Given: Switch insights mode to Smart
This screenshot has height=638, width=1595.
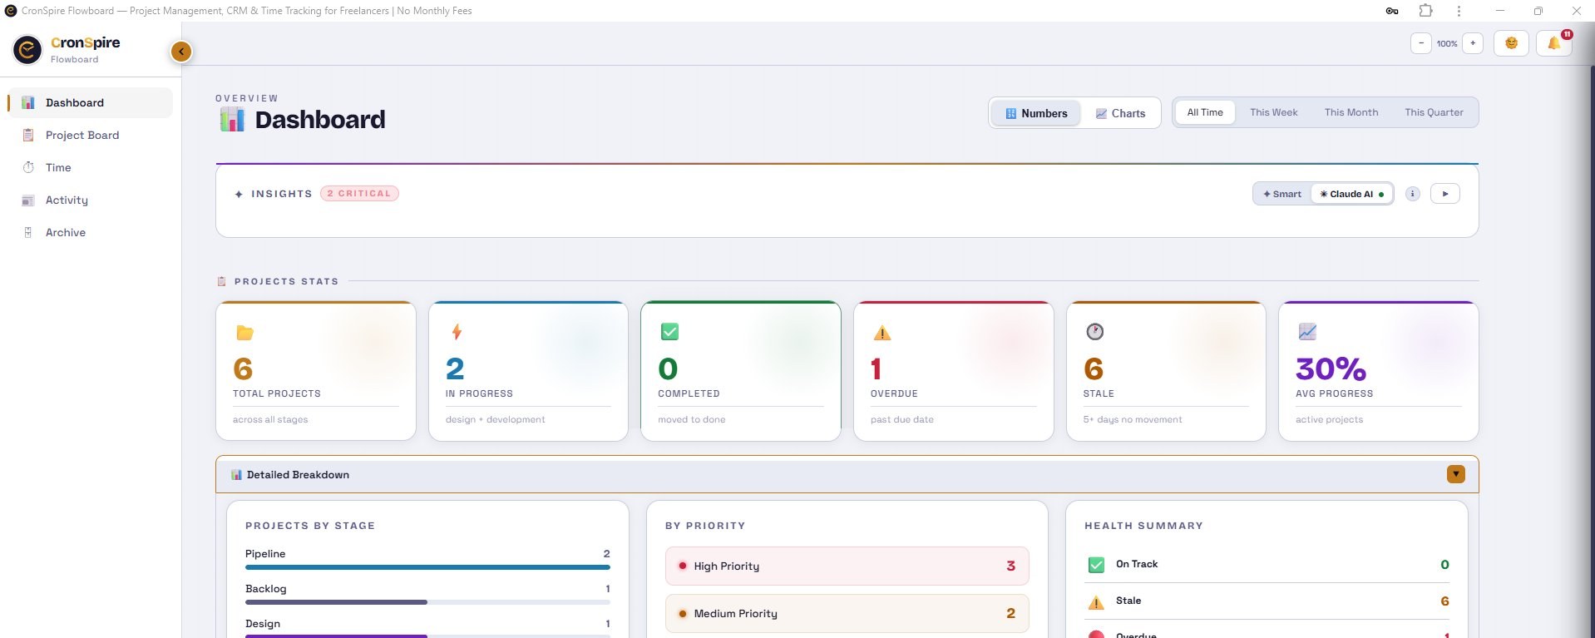Looking at the screenshot, I should [x=1282, y=194].
